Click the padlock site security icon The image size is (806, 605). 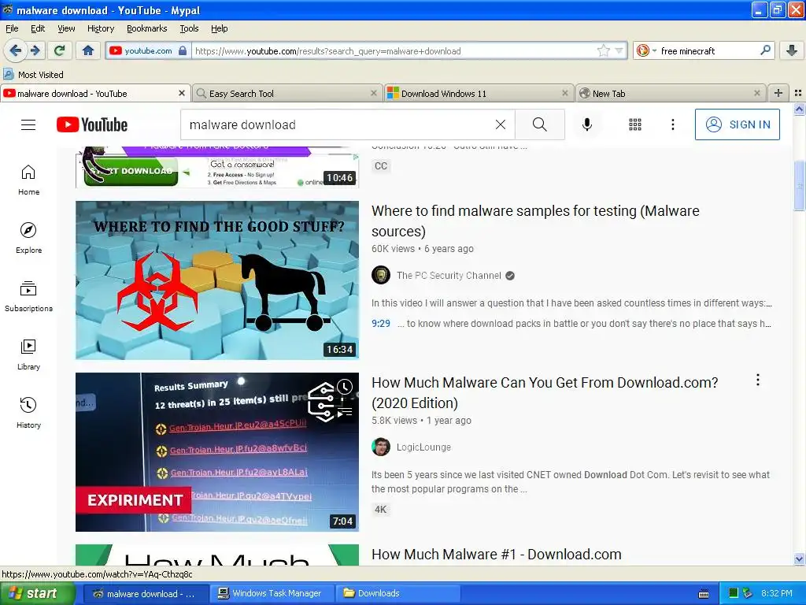(183, 50)
